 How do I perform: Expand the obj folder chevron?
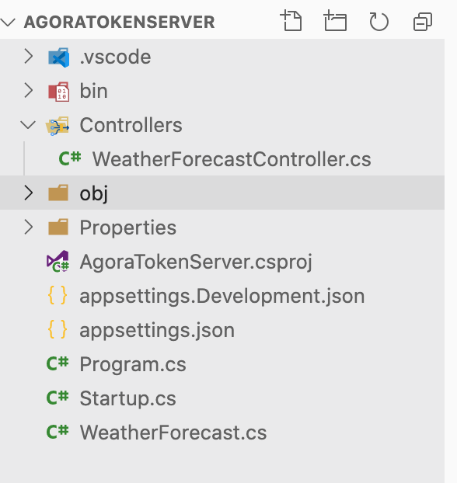point(29,193)
